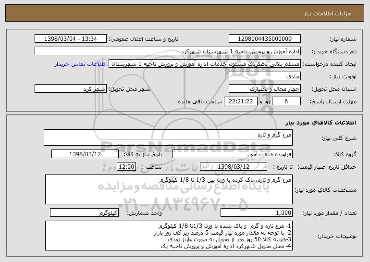The width and height of the screenshot is (370, 262).
Task: Click note line 3 about 50 روز بعد از تحویل
Action: tap(229, 239)
